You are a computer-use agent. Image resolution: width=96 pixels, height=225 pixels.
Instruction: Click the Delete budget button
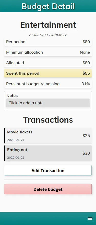48,189
